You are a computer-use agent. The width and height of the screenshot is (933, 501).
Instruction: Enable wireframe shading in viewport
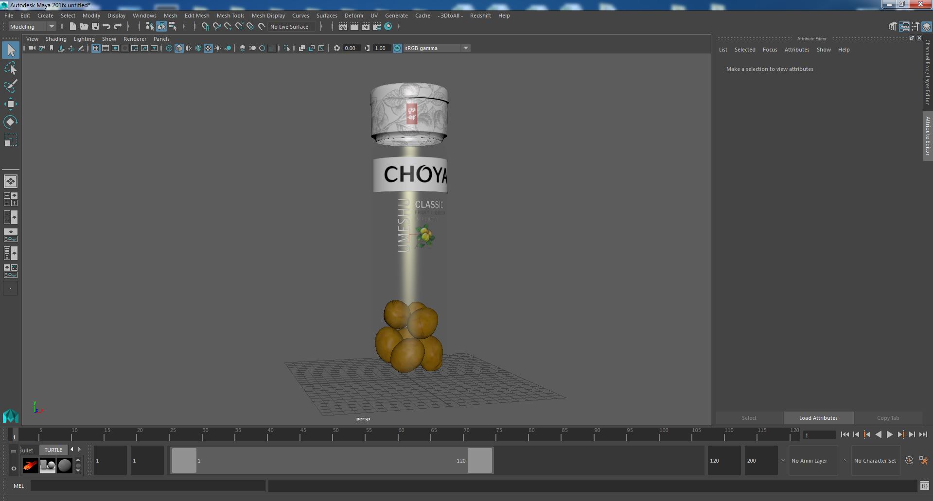(x=169, y=48)
